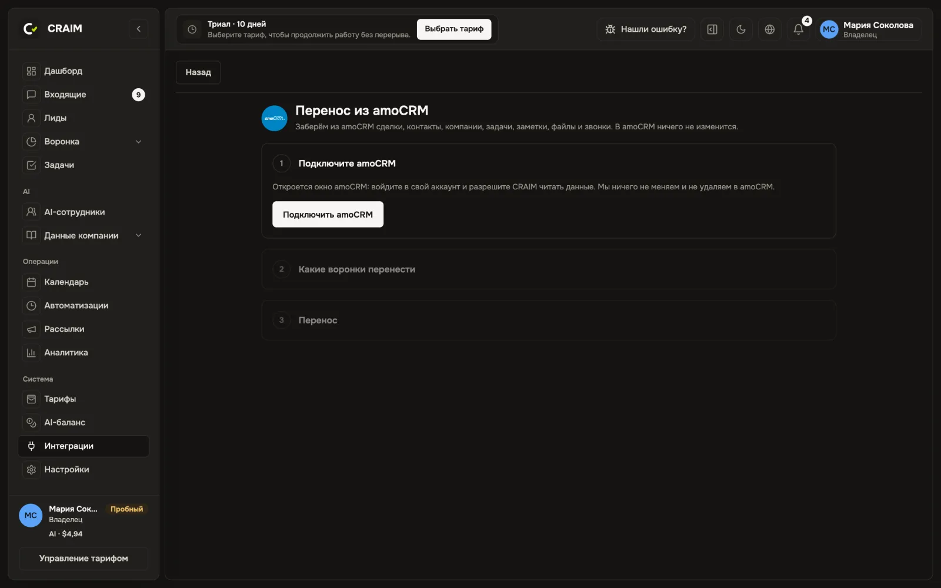Collapse the sidebar with the chevron button
941x588 pixels.
[138, 29]
